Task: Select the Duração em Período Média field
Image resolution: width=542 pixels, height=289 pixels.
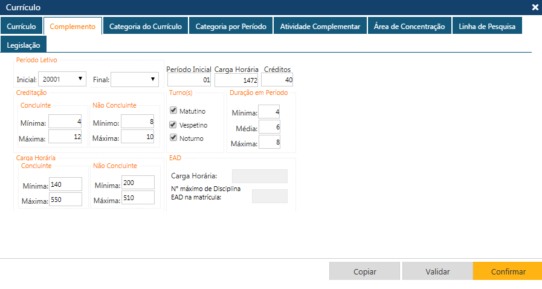Action: [x=269, y=128]
